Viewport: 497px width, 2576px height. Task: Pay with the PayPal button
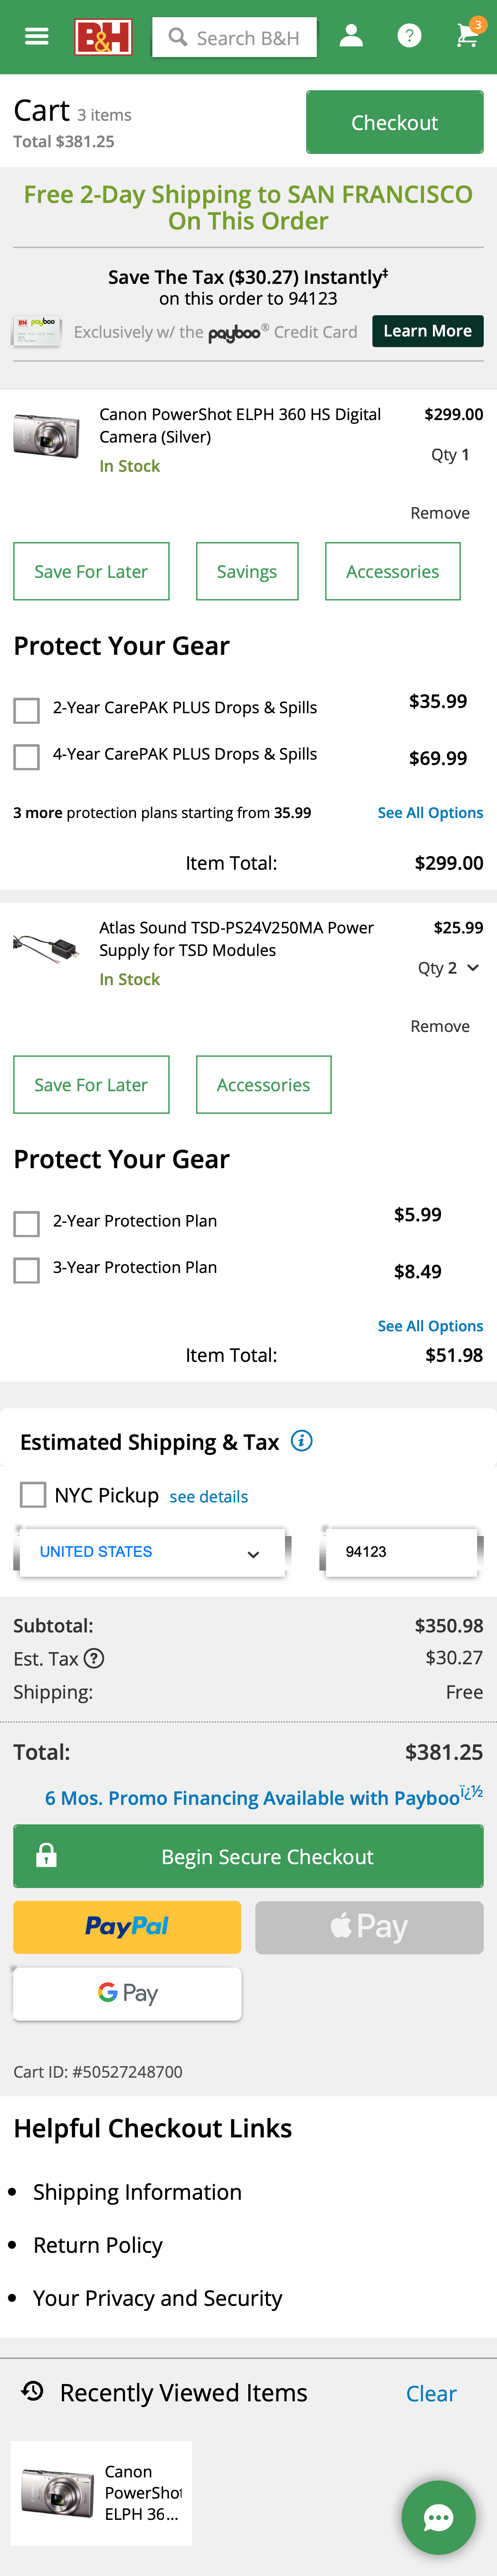pos(126,1927)
